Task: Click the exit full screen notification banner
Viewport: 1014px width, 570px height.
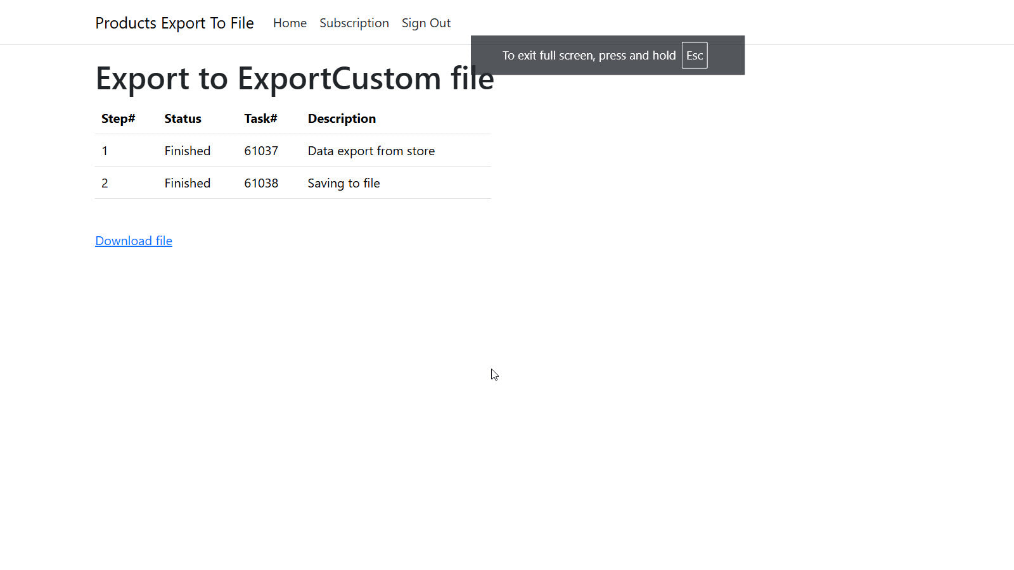Action: [608, 55]
